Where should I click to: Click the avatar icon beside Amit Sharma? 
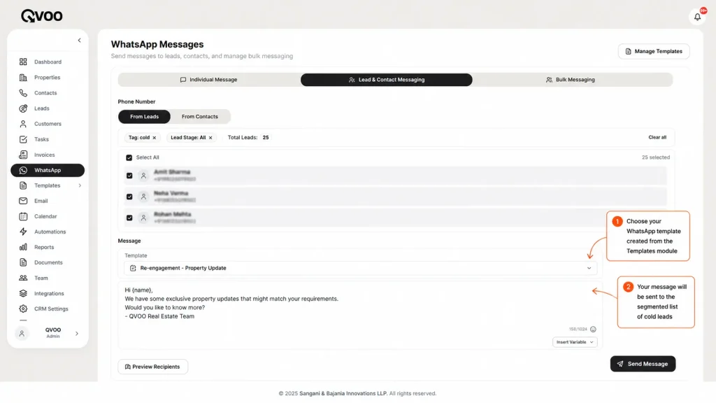coord(143,176)
